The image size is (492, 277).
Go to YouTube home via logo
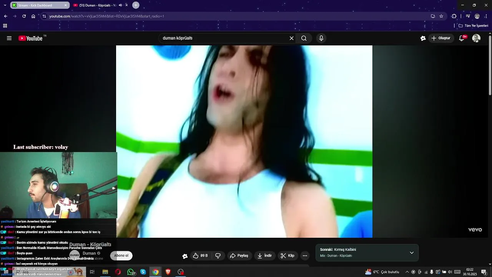(x=30, y=38)
